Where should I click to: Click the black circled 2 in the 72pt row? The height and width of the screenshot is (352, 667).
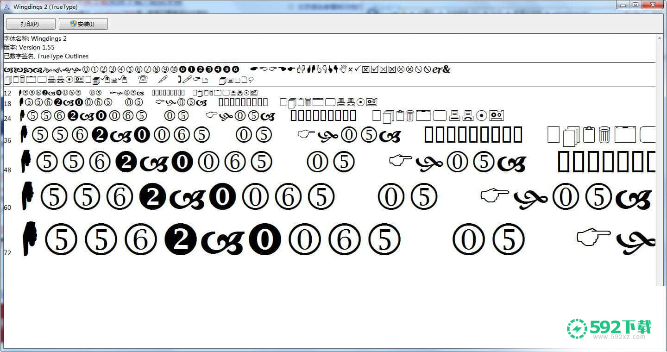181,239
